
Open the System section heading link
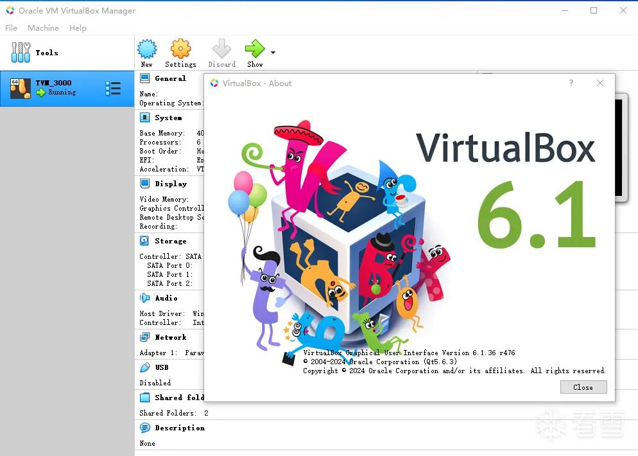click(168, 118)
